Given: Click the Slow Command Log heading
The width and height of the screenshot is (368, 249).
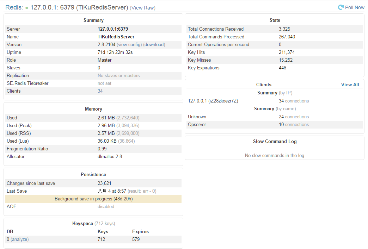Looking at the screenshot, I should click(275, 142).
